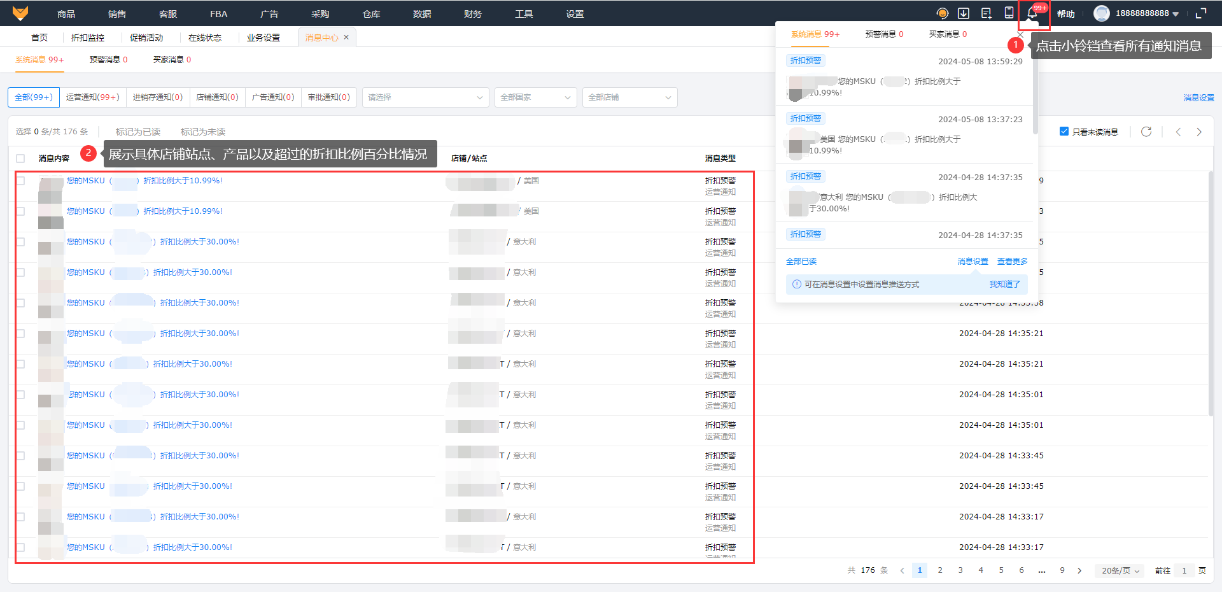Switch to the 首页 tab
This screenshot has width=1222, height=592.
click(x=39, y=38)
